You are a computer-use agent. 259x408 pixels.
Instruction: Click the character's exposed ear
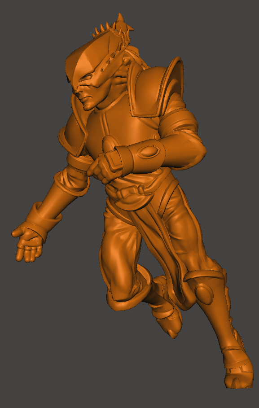pyautogui.click(x=124, y=69)
